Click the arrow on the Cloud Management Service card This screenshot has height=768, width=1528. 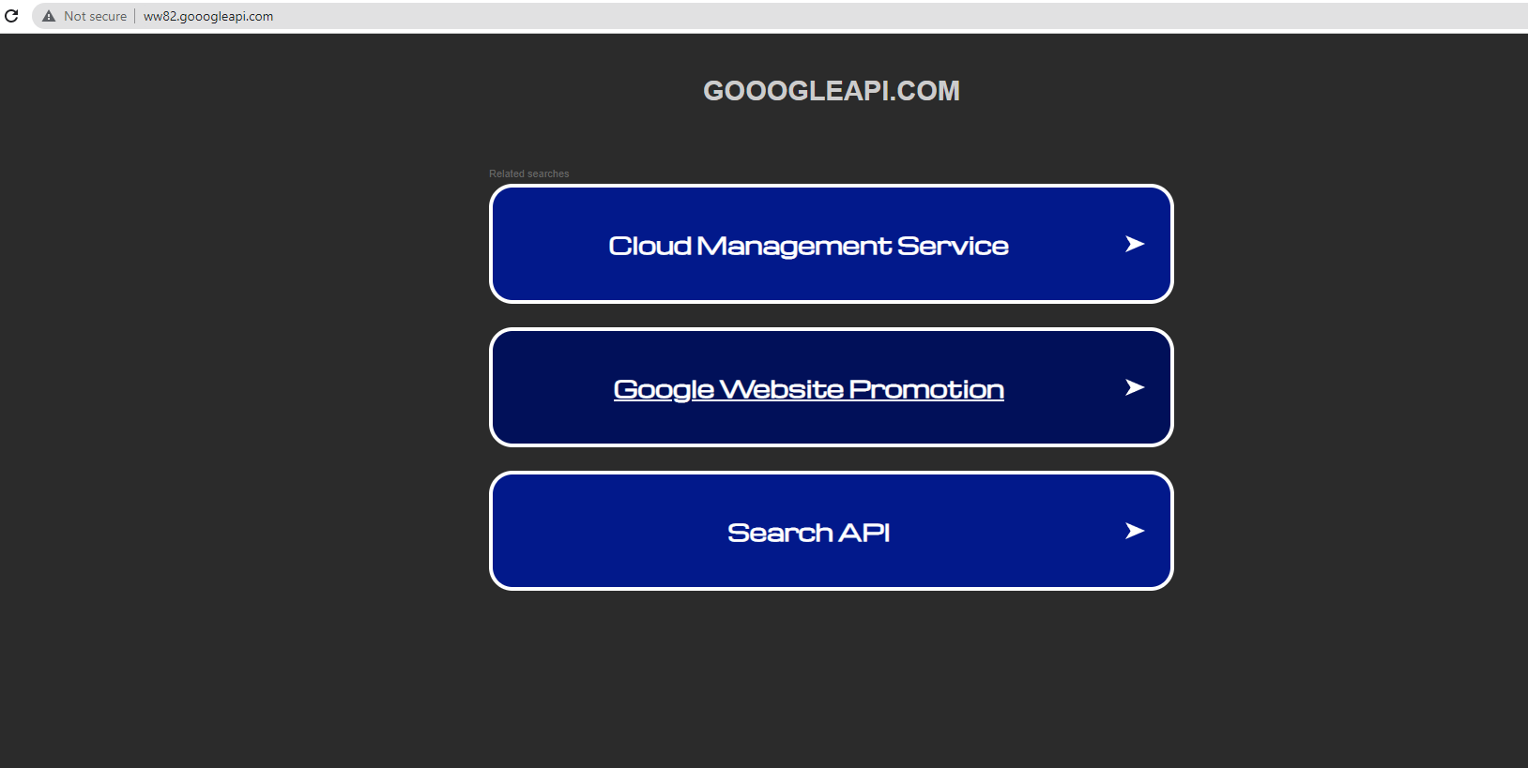click(1134, 244)
